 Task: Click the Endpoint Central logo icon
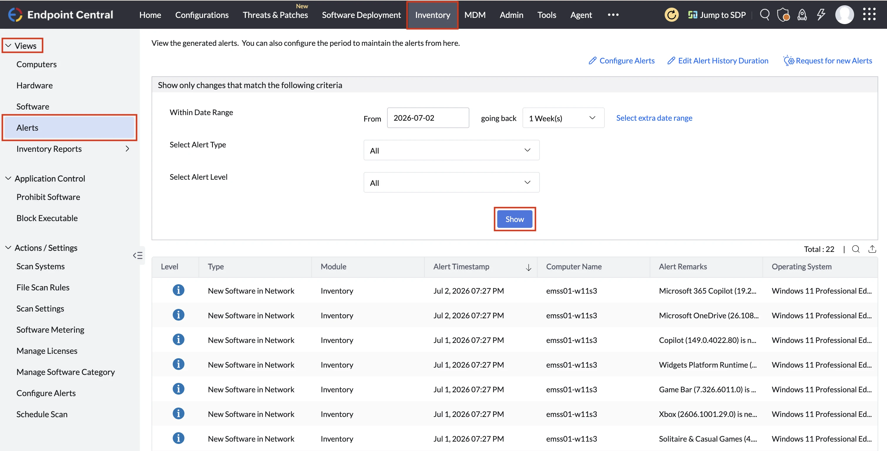coord(15,15)
